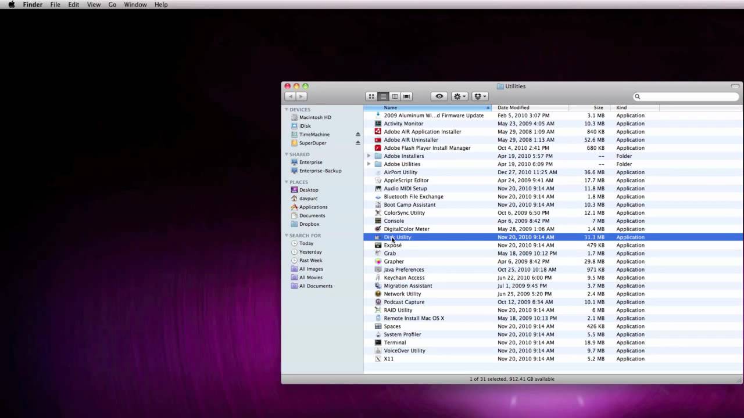Sort list by Kind column header
This screenshot has width=744, height=418.
click(x=635, y=107)
